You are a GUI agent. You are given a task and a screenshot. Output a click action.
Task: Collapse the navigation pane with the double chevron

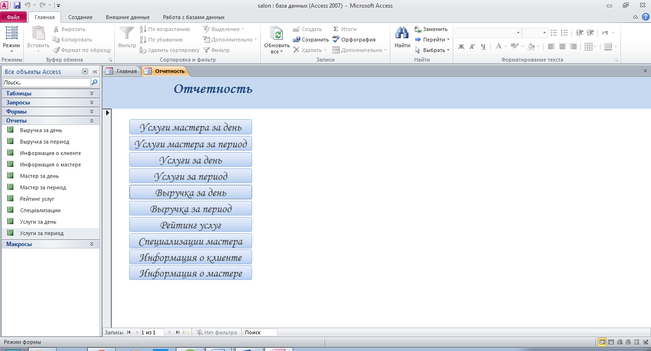95,72
